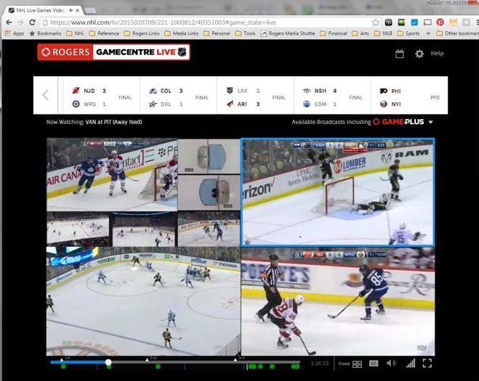Click the Help link

pyautogui.click(x=437, y=54)
